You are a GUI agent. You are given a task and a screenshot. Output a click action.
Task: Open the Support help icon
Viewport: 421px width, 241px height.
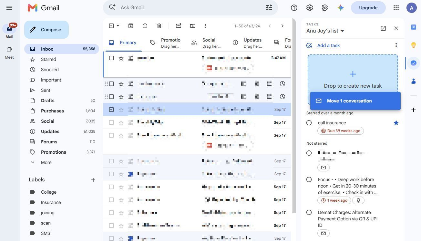(294, 8)
